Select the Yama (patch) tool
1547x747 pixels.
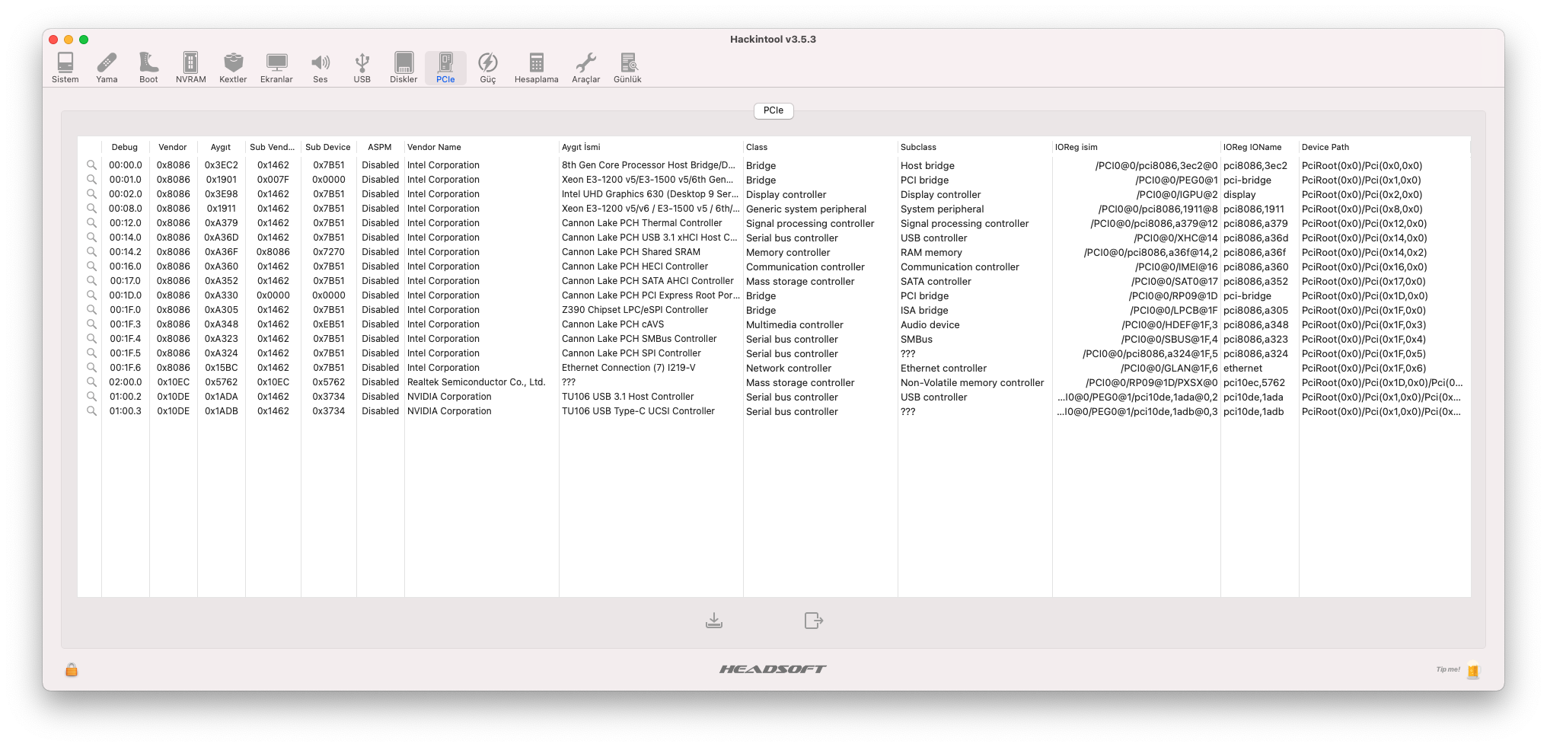pyautogui.click(x=107, y=67)
